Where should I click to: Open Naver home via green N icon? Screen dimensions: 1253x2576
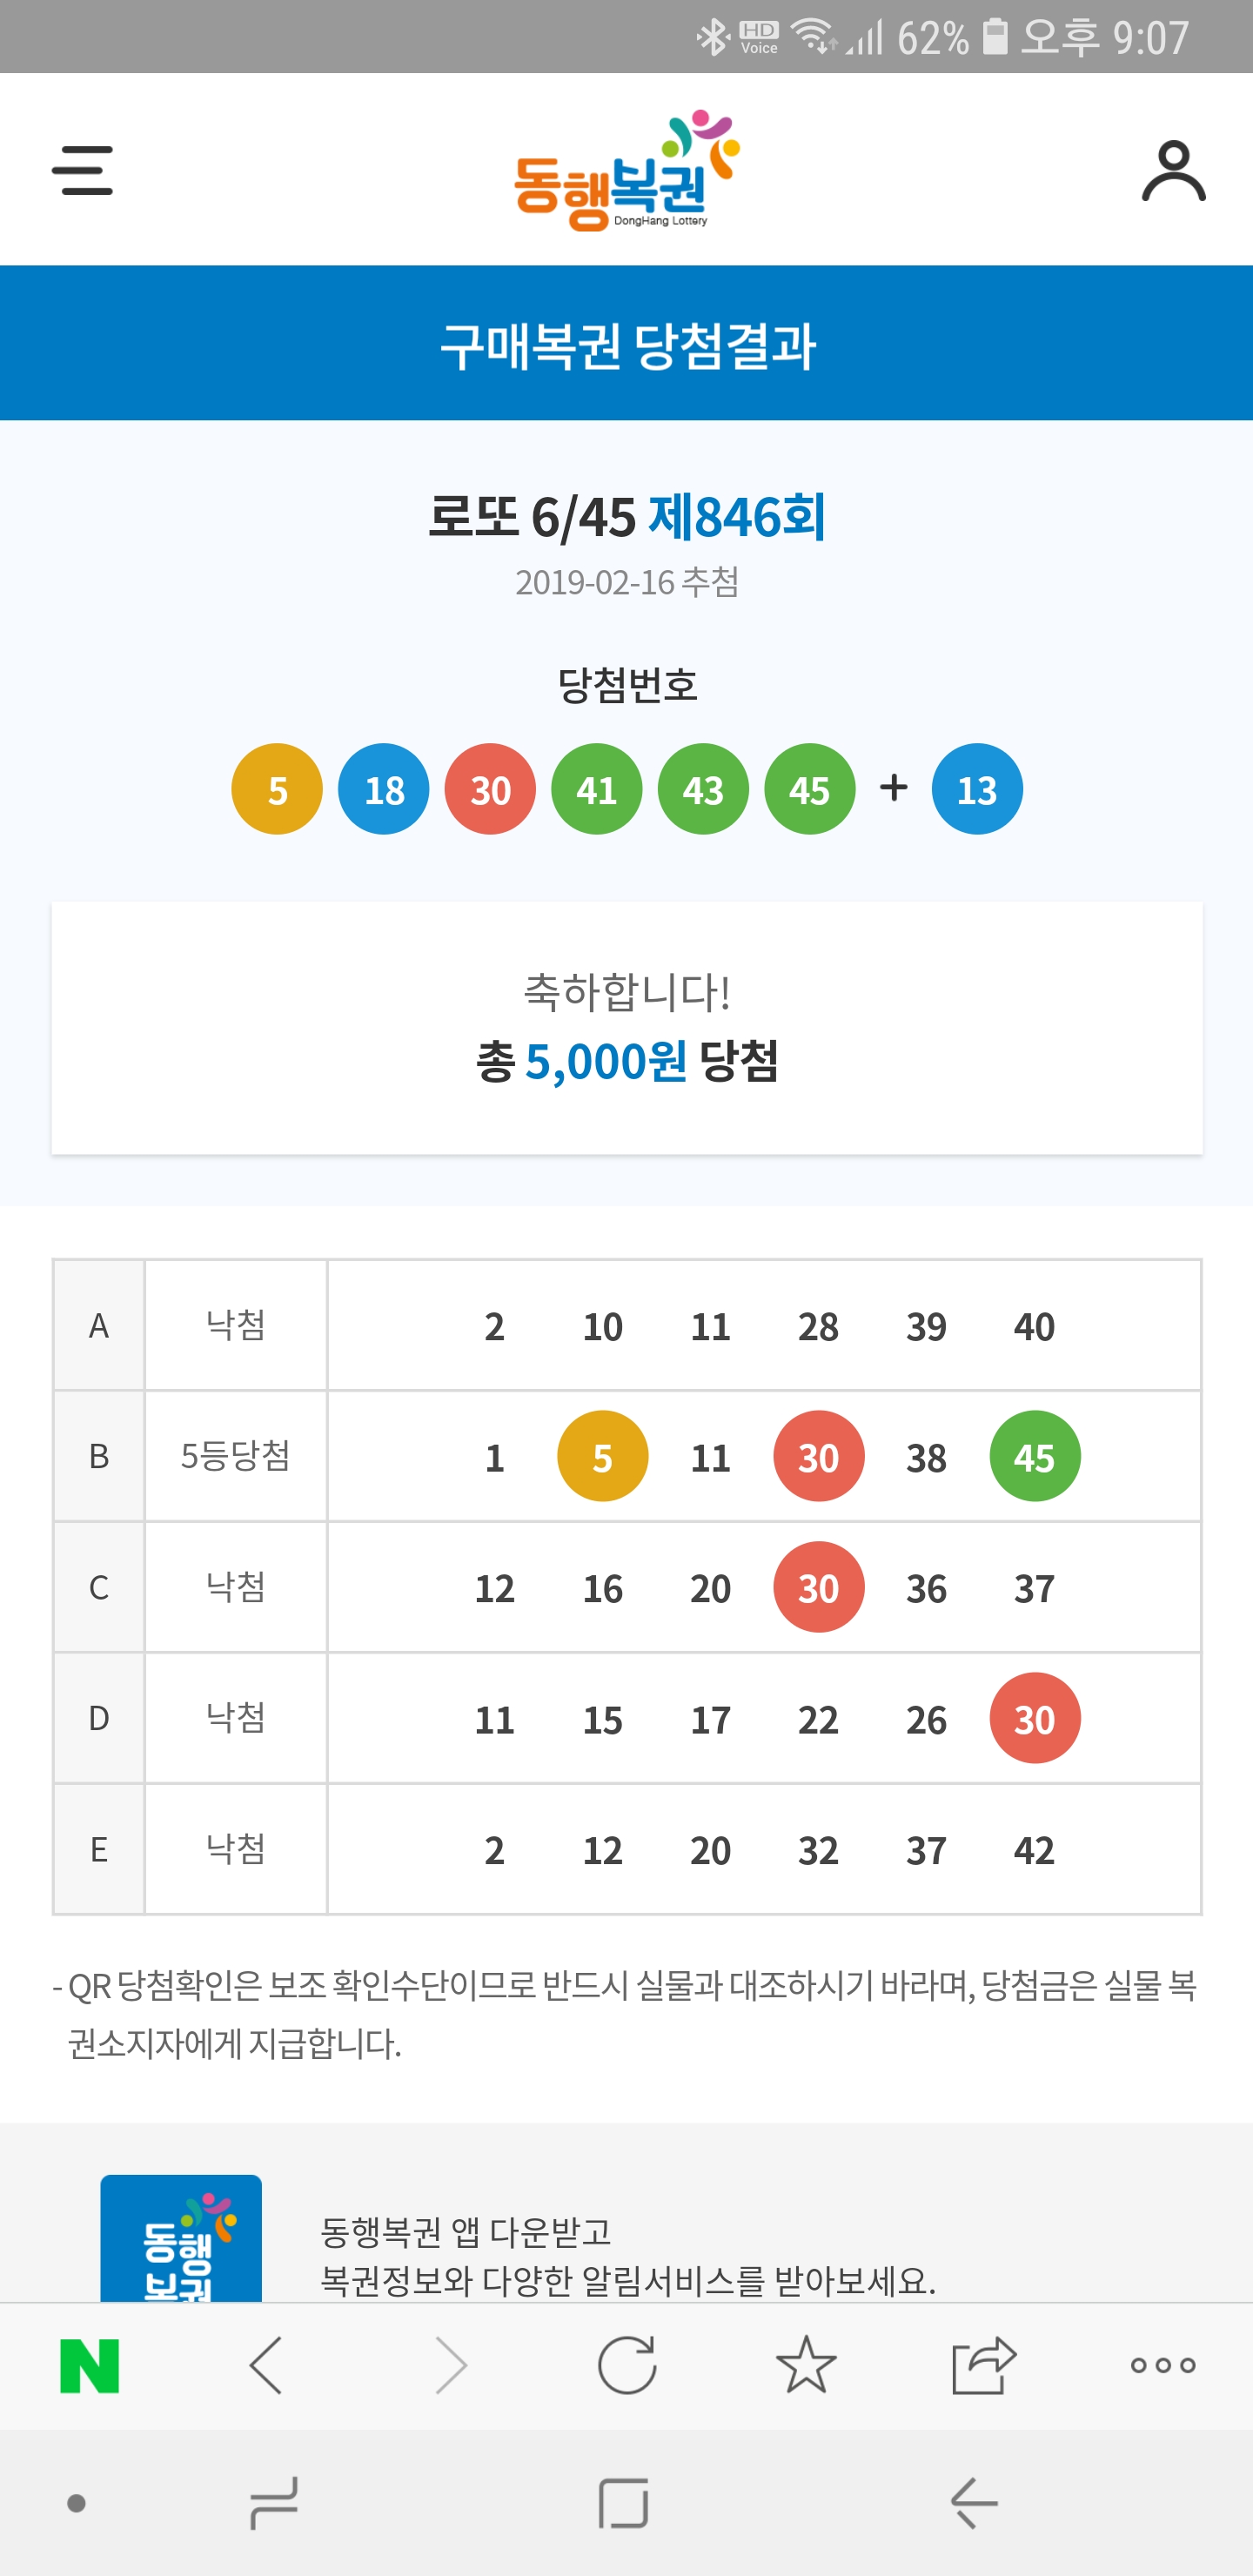click(90, 2366)
